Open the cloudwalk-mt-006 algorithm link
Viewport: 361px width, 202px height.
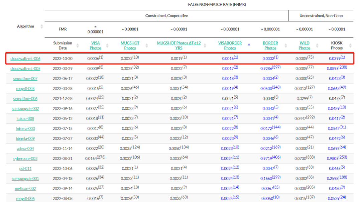25,59
